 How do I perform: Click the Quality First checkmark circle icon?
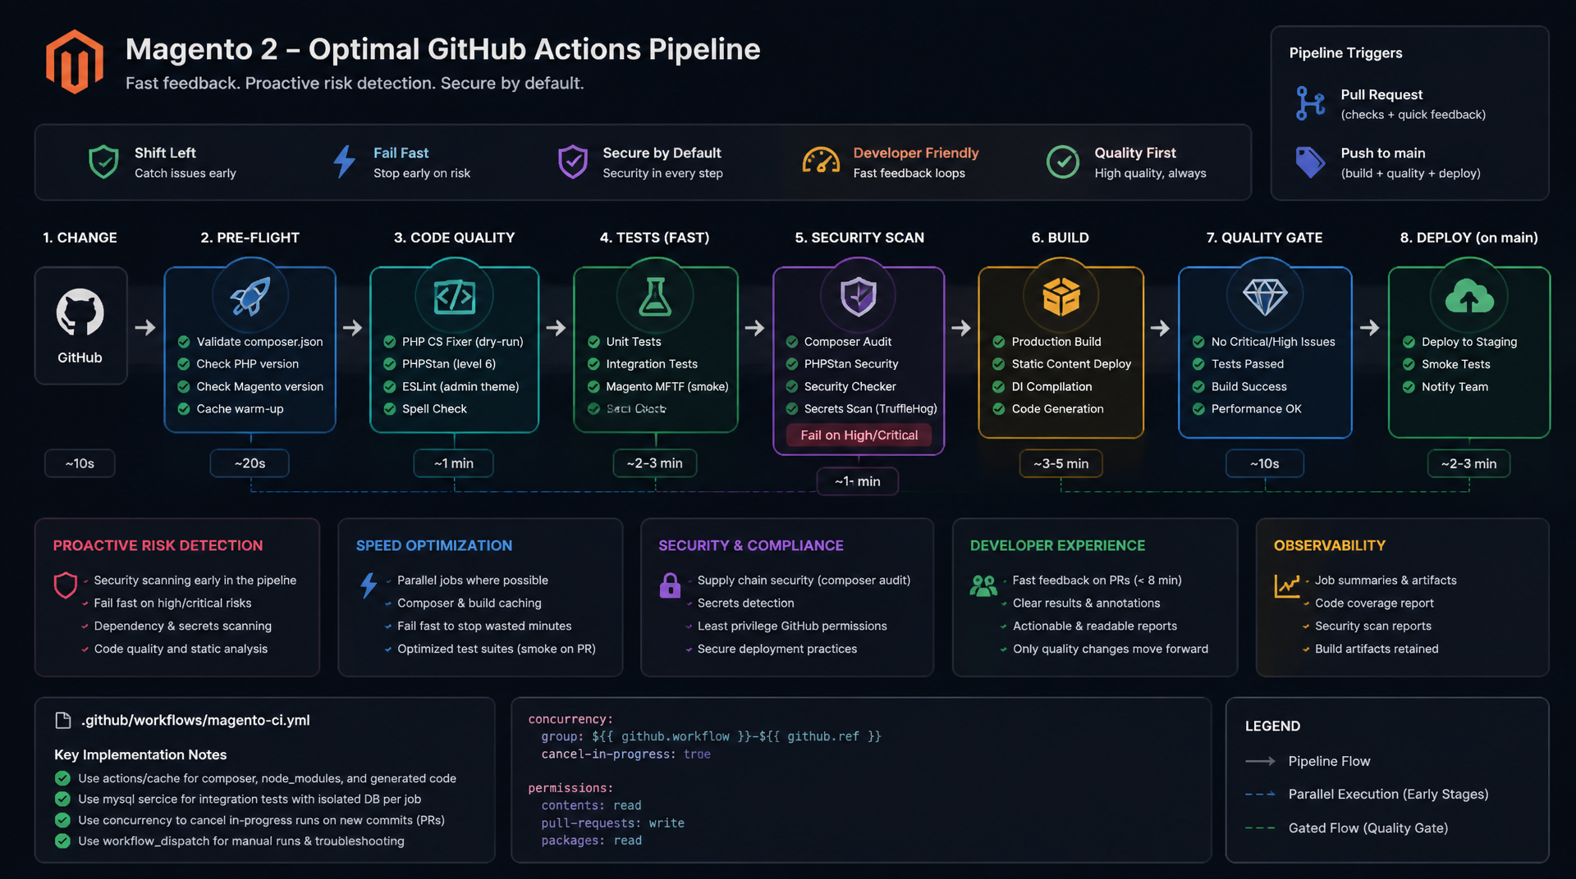[1063, 162]
